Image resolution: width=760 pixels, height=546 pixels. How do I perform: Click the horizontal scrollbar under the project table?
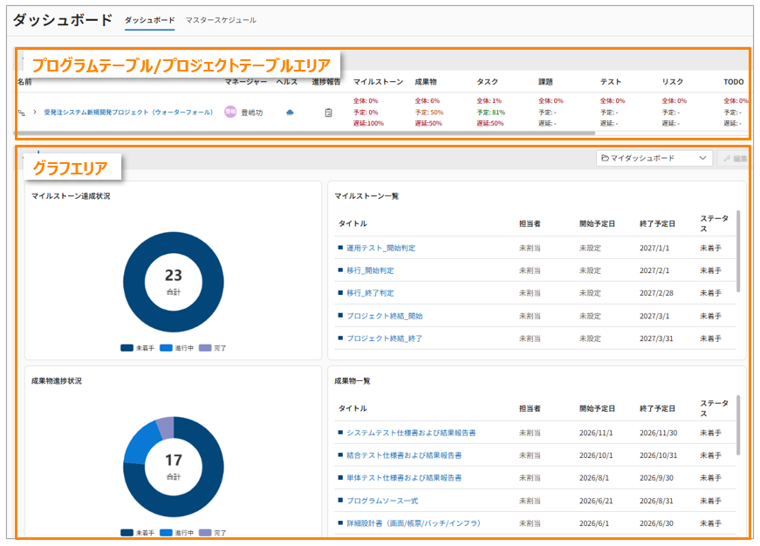(x=305, y=133)
